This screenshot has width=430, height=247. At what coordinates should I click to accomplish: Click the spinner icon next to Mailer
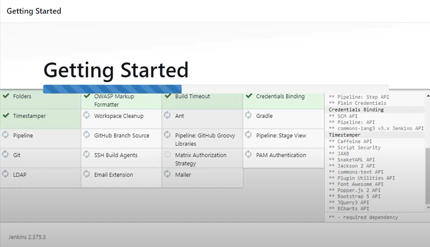167,174
